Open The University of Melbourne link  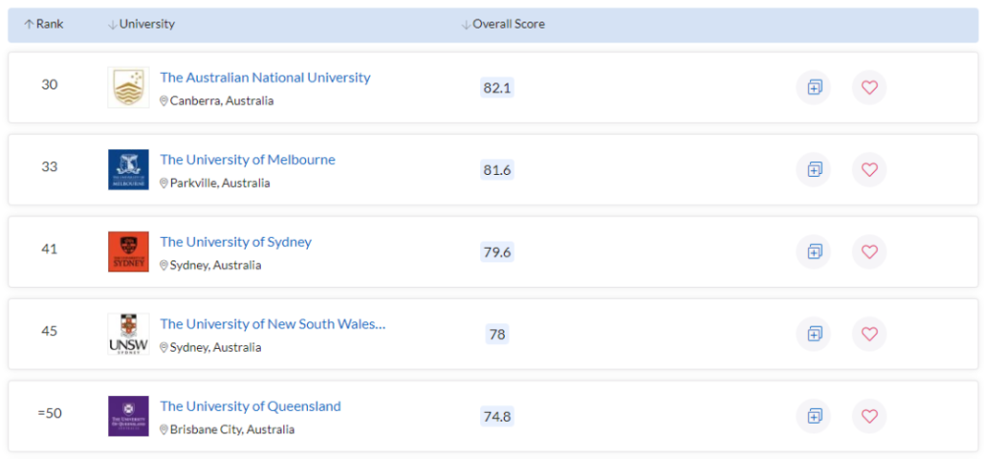click(x=247, y=160)
